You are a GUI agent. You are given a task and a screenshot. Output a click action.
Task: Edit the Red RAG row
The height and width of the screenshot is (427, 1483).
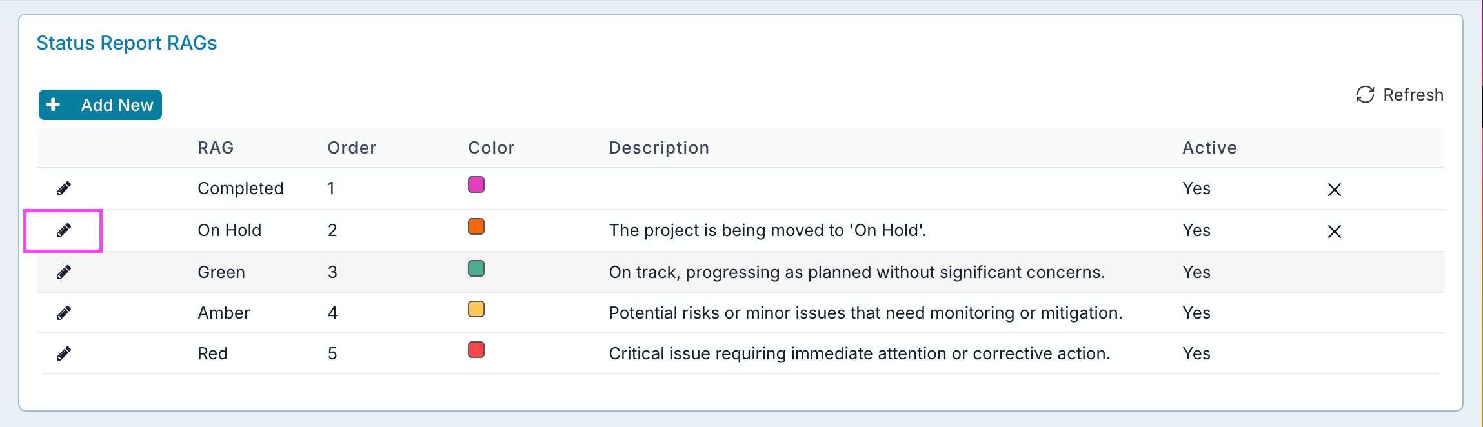pos(63,354)
